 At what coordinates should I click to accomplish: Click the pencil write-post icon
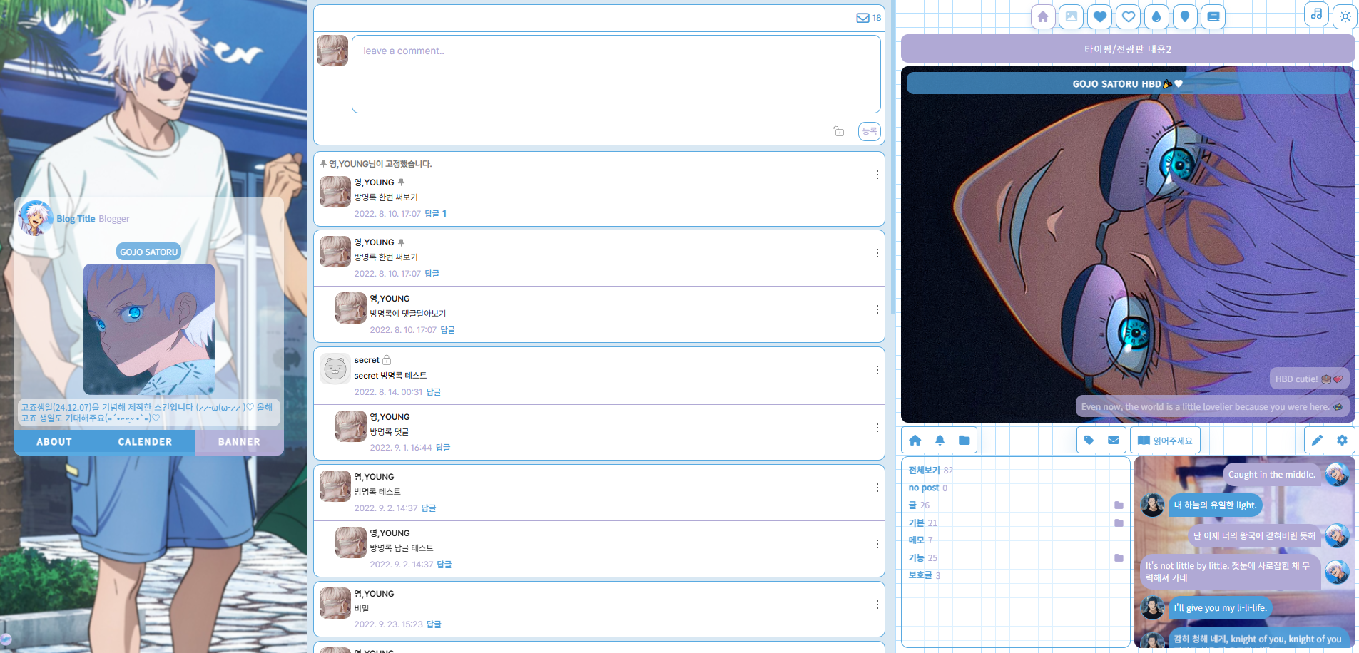[x=1317, y=440]
